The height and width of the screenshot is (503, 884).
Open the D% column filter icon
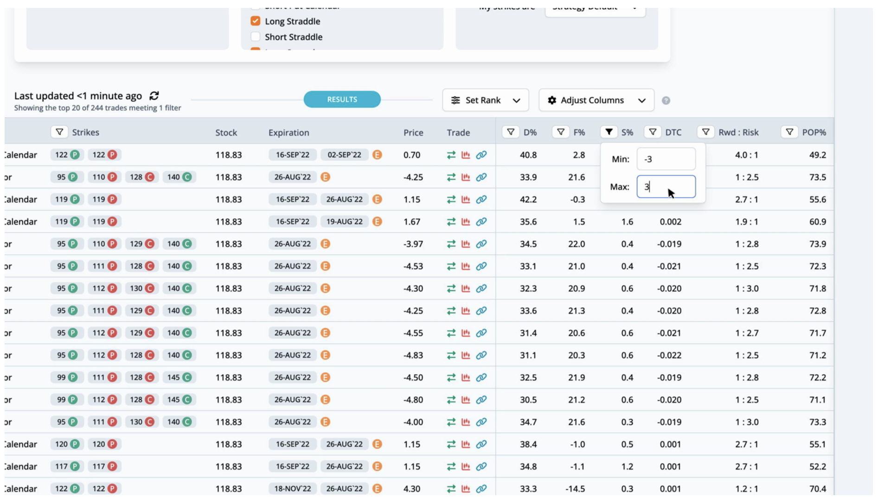(x=510, y=132)
